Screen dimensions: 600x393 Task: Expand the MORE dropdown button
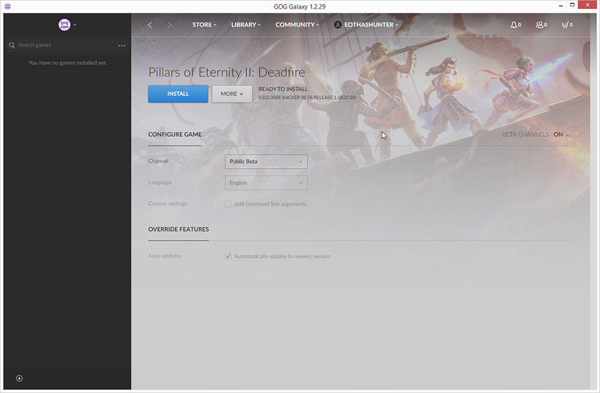(x=232, y=94)
